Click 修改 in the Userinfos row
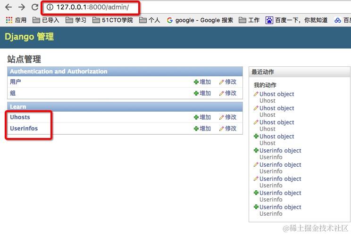Viewport: 351px width, 235px height. (x=228, y=129)
